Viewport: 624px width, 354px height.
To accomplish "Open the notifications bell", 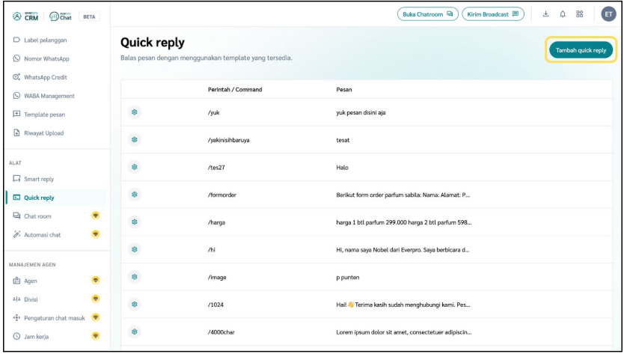I will point(563,14).
